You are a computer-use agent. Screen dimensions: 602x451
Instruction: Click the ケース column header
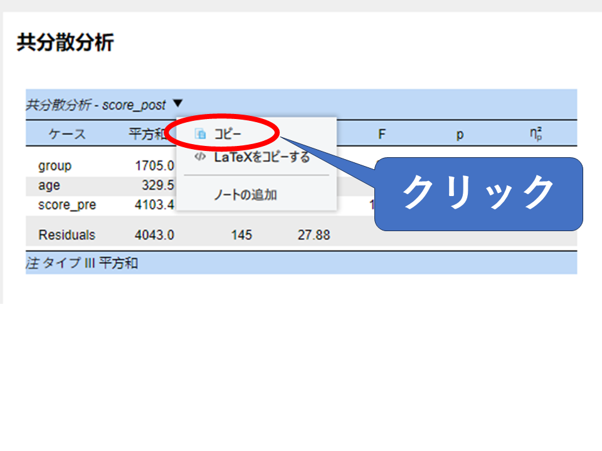pos(67,134)
